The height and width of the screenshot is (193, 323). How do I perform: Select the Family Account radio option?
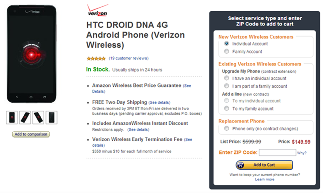[x=226, y=52]
